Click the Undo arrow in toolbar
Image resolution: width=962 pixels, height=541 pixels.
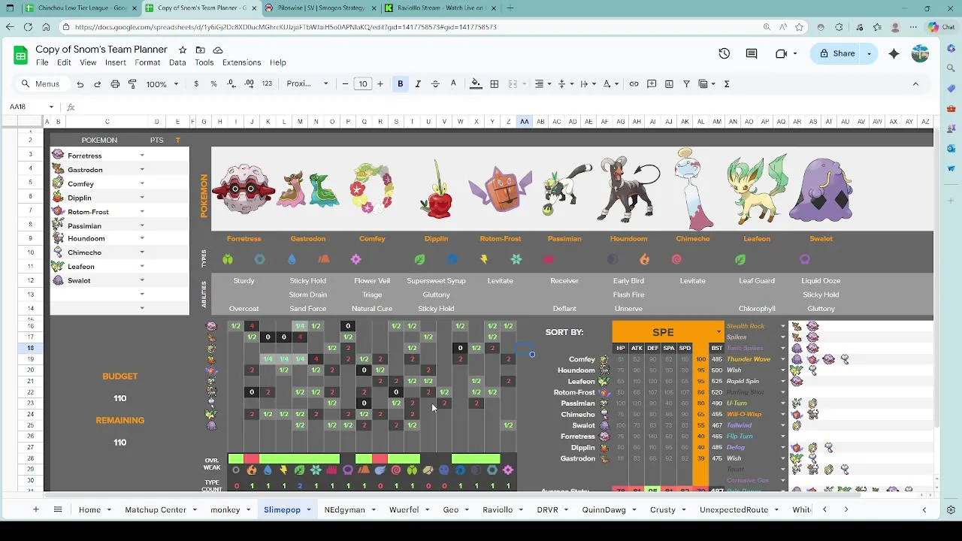coord(80,84)
